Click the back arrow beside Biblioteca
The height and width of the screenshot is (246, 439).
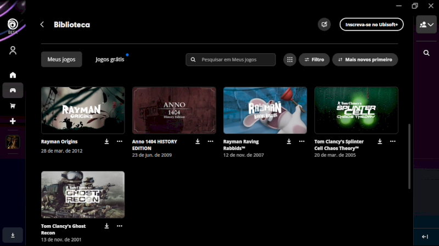[42, 25]
